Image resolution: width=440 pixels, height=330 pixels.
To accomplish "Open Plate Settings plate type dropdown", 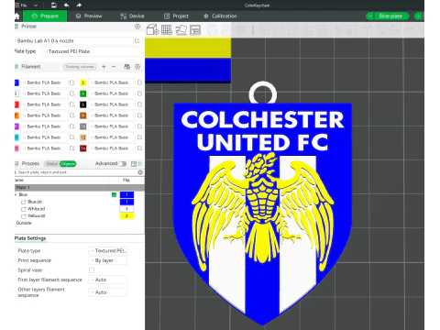I will tap(107, 251).
